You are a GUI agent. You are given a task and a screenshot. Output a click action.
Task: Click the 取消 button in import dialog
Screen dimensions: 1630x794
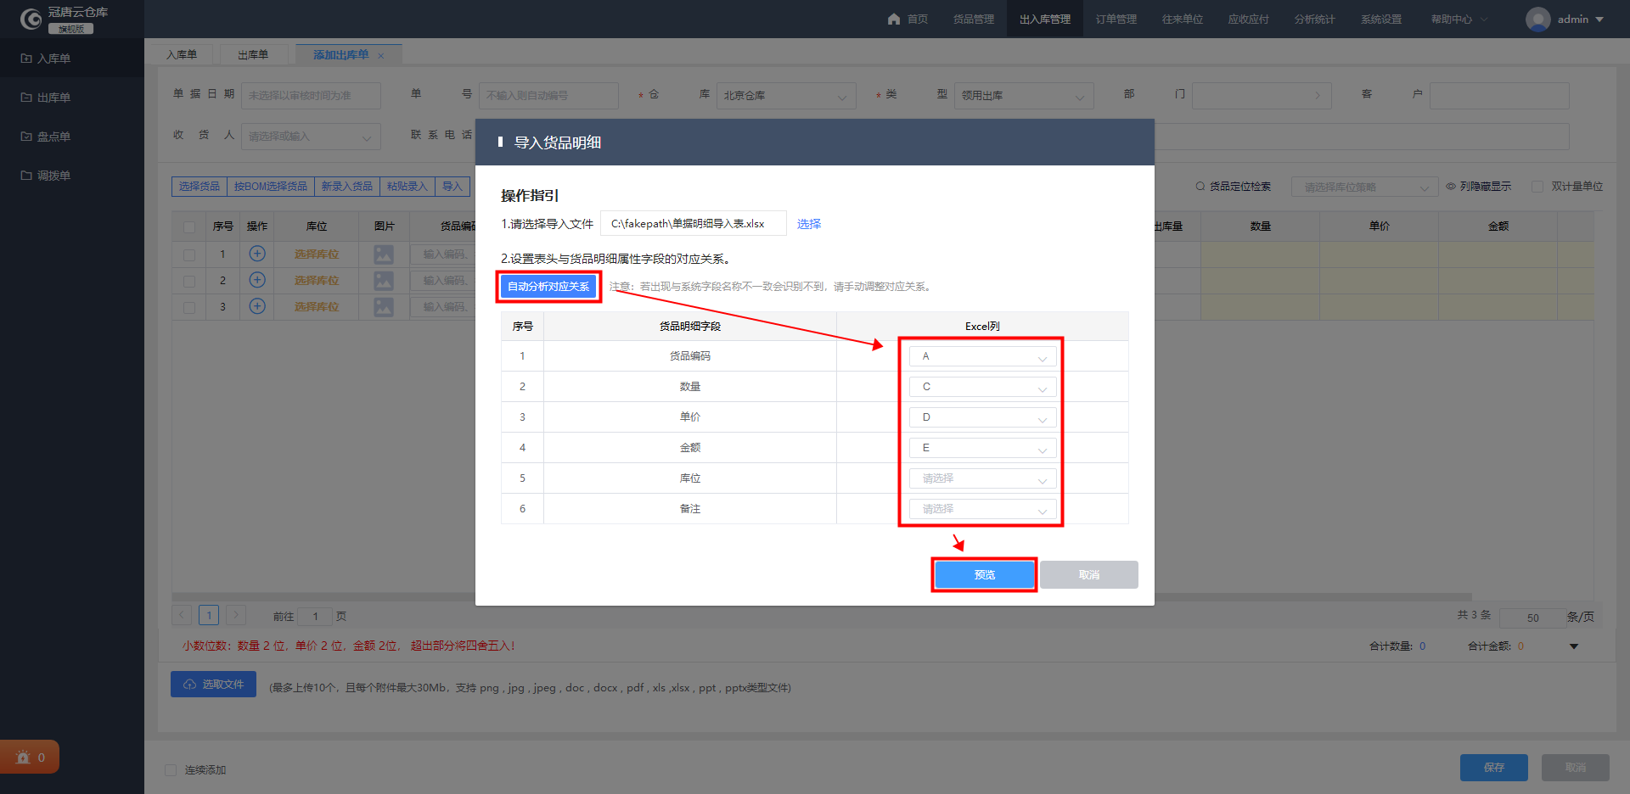click(1089, 575)
